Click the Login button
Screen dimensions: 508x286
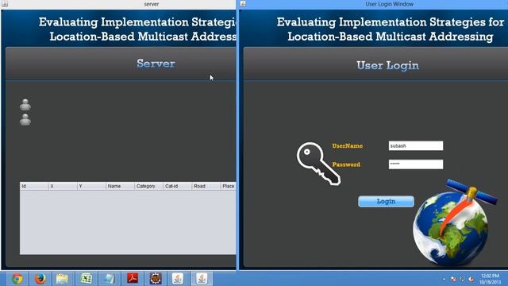click(386, 201)
